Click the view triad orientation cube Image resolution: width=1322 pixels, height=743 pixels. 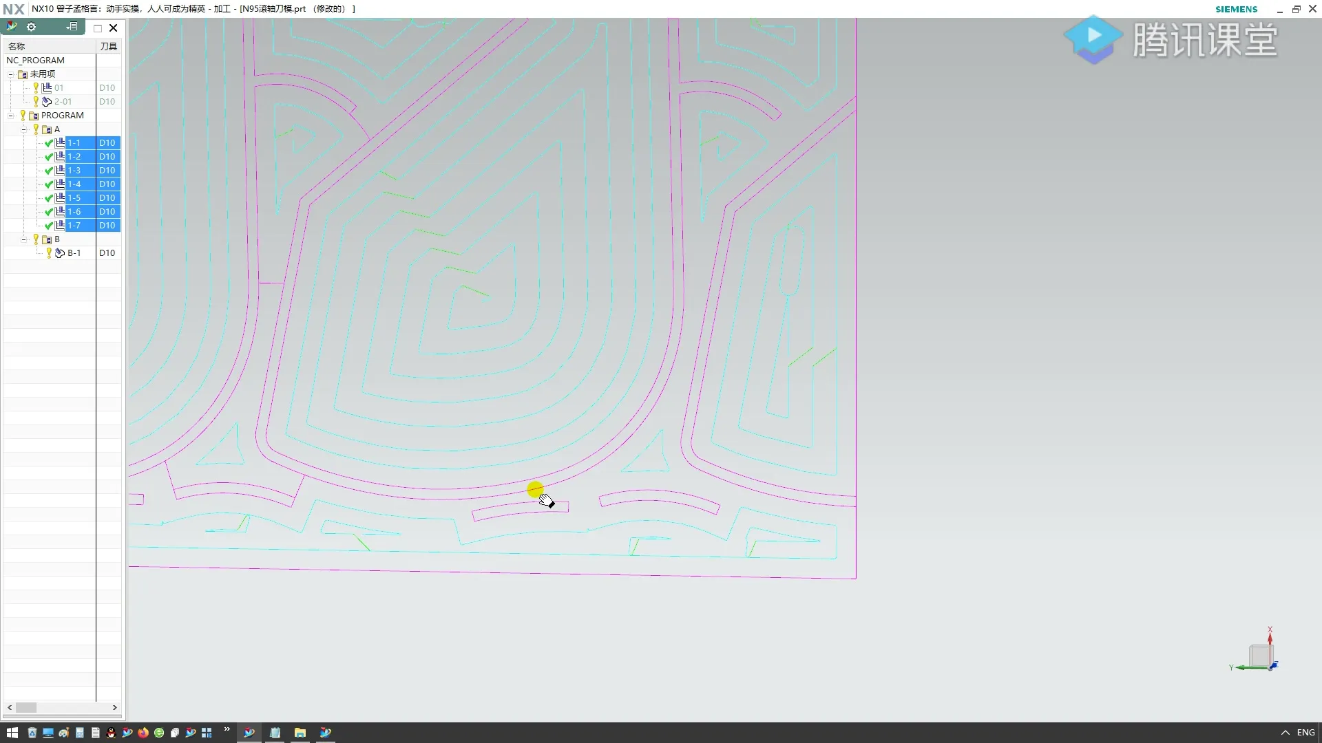pyautogui.click(x=1261, y=654)
